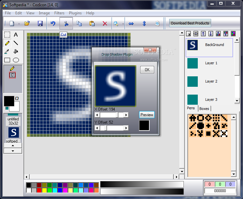Click the zoom magnifier icon
This screenshot has width=243, height=199.
[x=116, y=23]
